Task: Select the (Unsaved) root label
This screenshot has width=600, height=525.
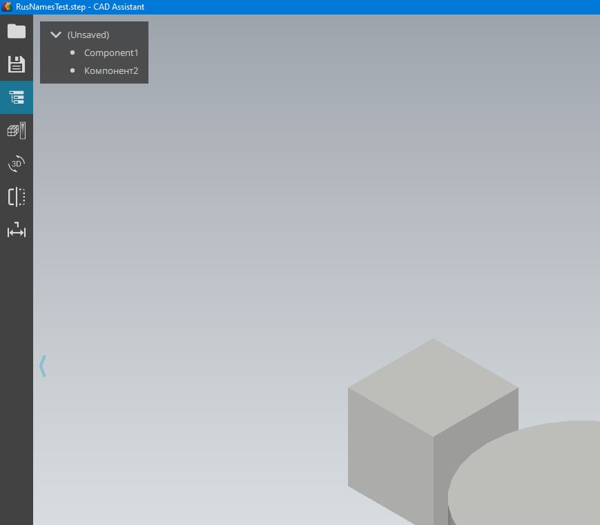Action: click(x=88, y=35)
